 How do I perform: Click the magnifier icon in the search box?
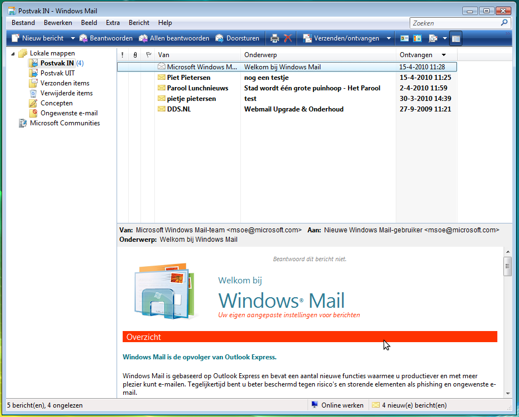[504, 23]
